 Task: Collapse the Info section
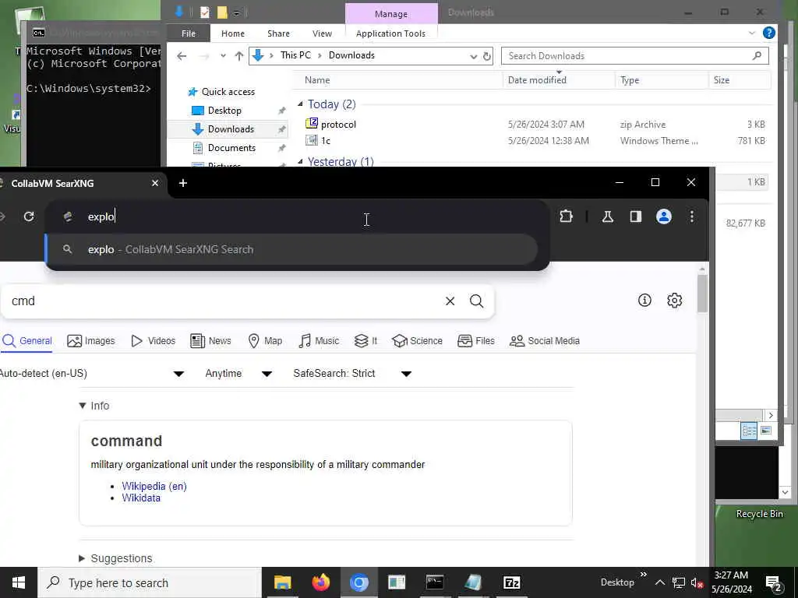click(94, 406)
